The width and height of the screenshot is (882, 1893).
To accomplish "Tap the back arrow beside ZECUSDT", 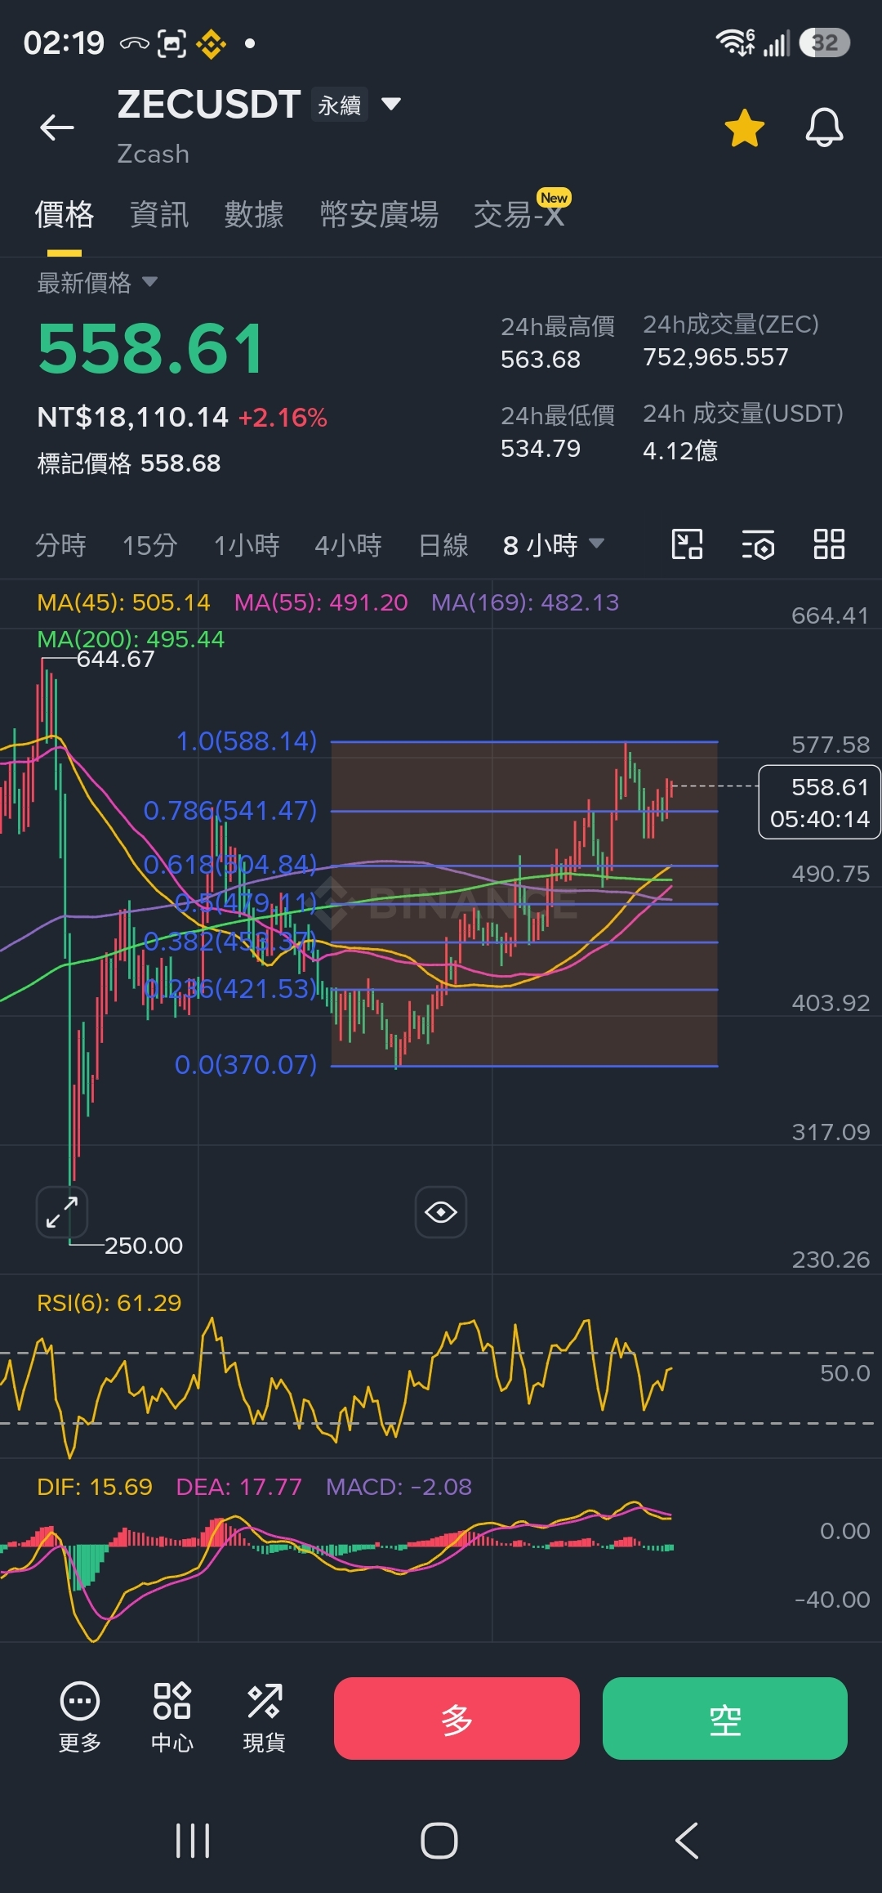I will 57,128.
